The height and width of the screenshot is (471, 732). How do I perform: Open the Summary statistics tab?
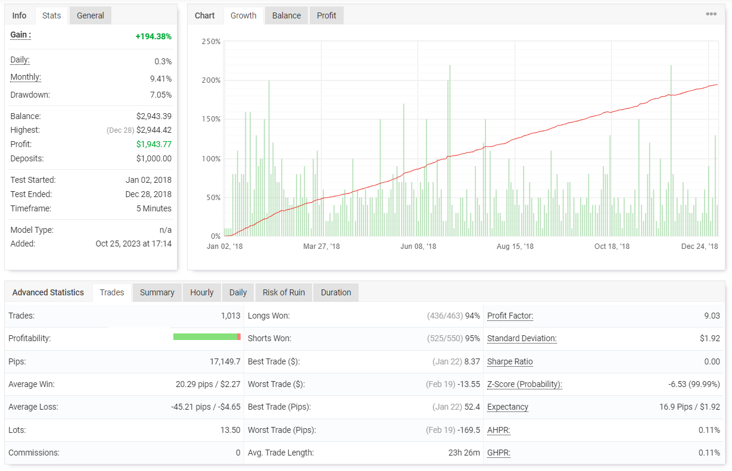(157, 292)
